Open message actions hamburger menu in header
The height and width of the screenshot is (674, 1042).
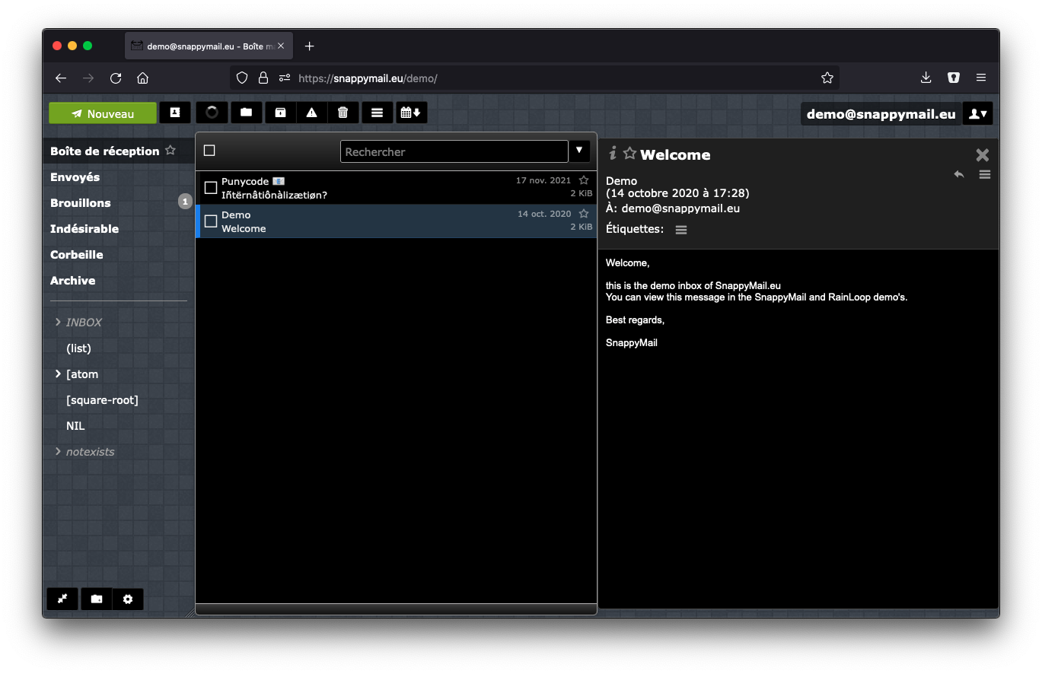coord(985,174)
